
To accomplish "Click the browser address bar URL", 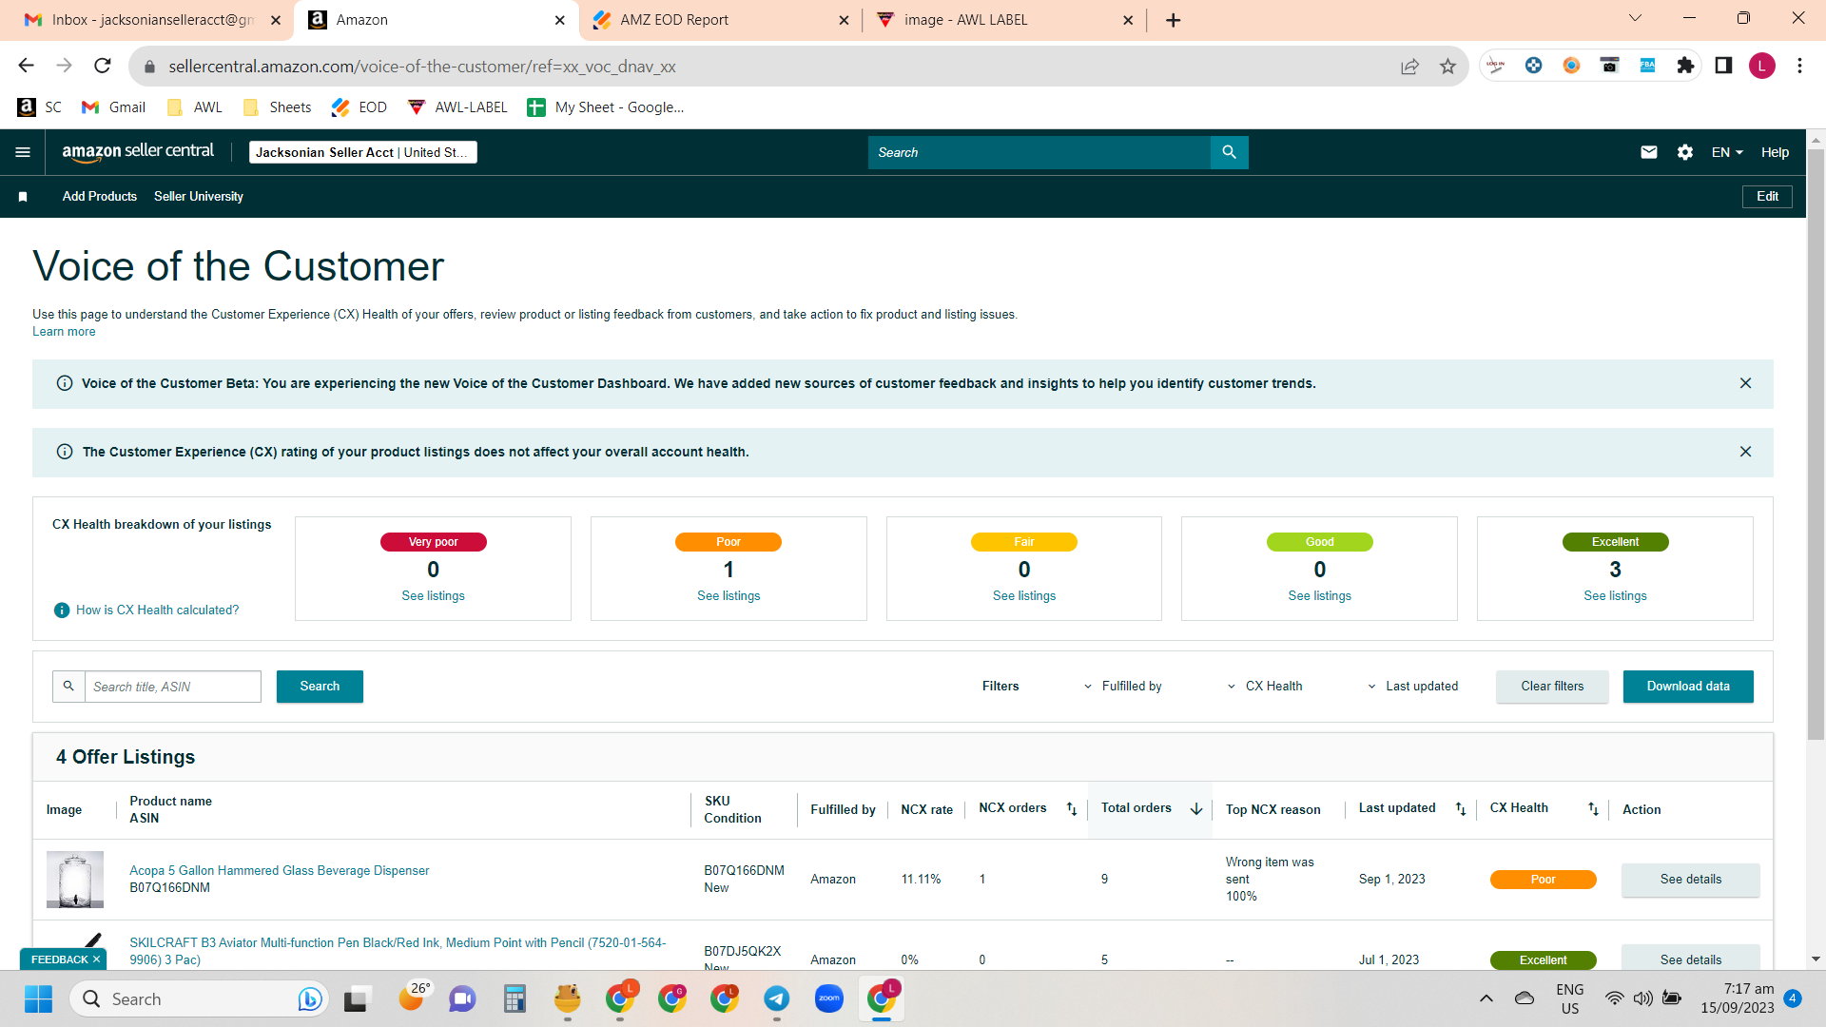I will coord(422,67).
